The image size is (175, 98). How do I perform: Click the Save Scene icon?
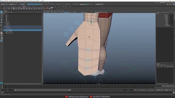click(x=13, y=4)
